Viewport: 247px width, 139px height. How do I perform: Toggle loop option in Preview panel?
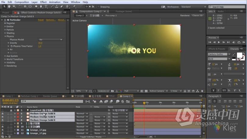coord(239,42)
